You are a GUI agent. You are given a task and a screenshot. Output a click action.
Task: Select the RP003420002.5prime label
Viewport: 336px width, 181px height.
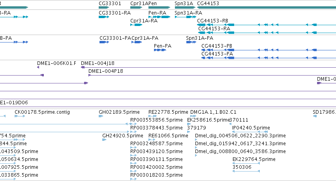[x=156, y=167]
